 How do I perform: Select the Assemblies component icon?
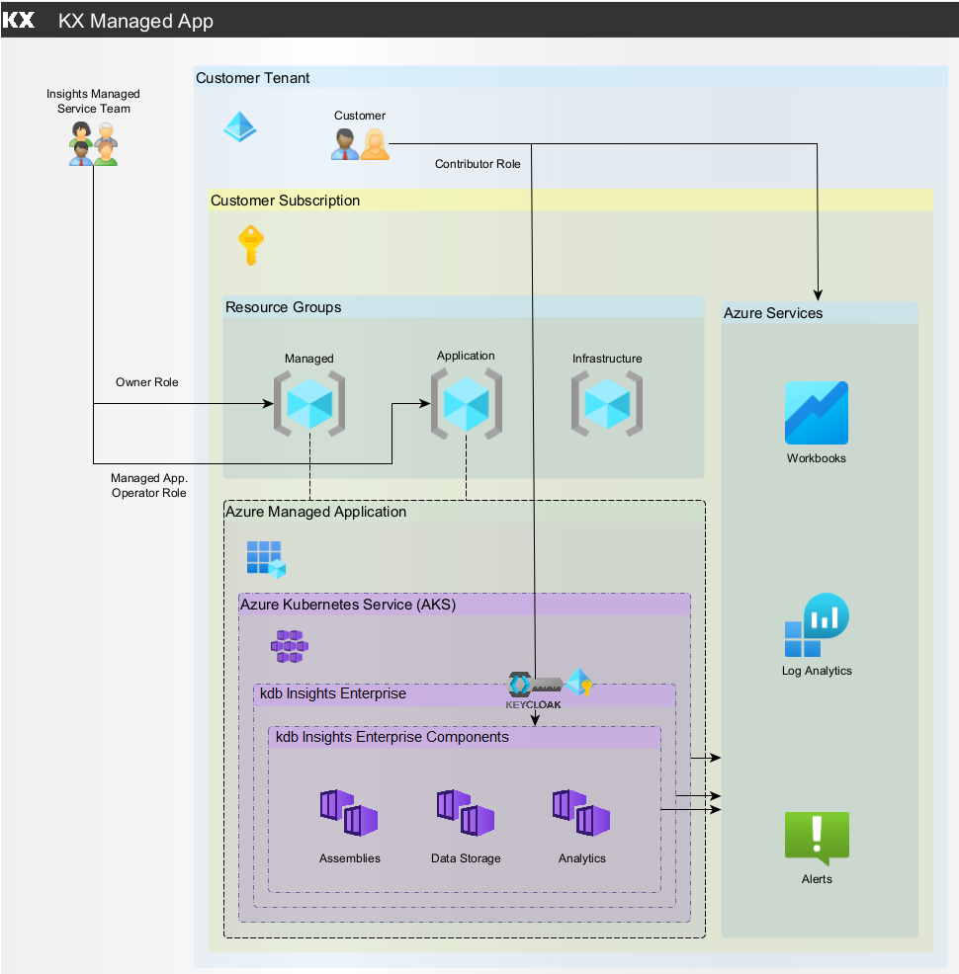[x=349, y=813]
